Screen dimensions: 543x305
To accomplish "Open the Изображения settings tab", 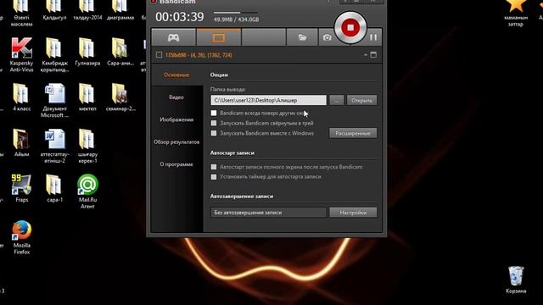I will (176, 119).
